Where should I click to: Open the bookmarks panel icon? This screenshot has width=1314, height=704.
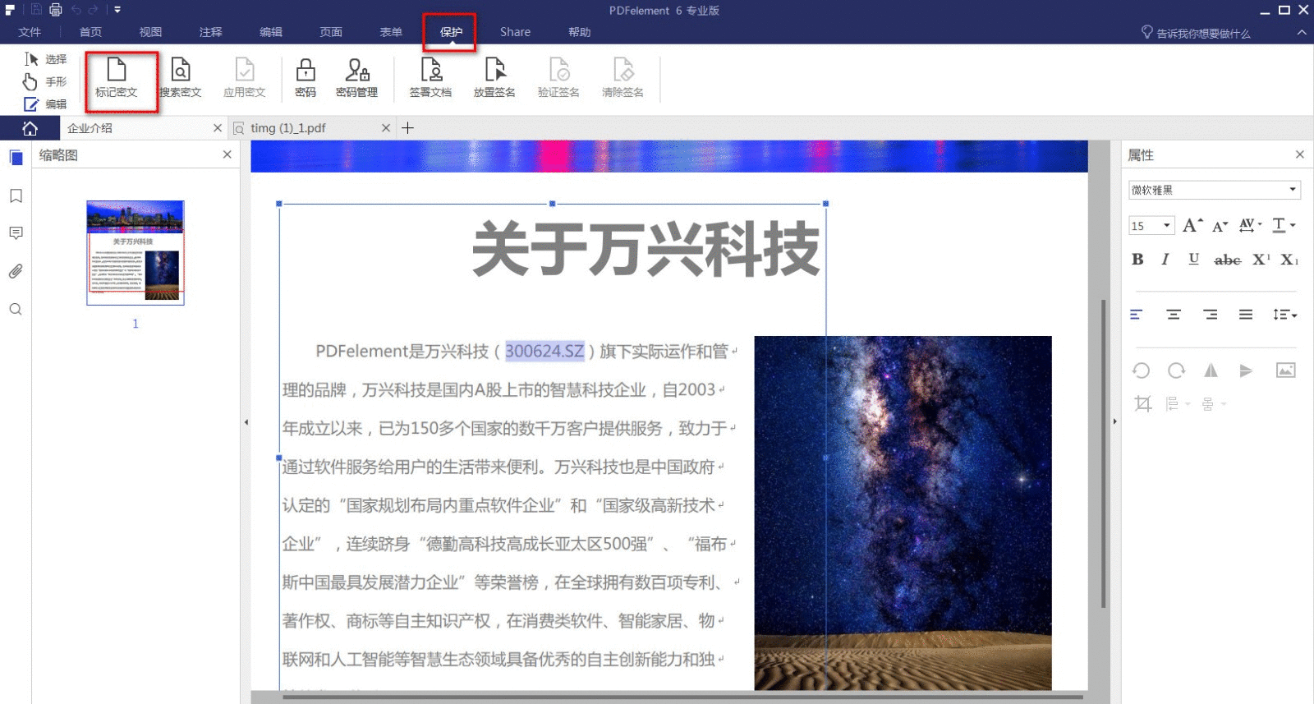point(16,196)
